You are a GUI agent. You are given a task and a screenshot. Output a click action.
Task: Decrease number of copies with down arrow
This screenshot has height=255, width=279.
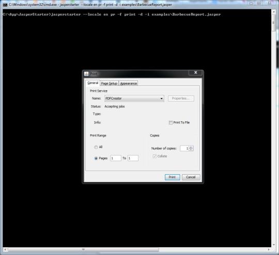tap(191, 150)
